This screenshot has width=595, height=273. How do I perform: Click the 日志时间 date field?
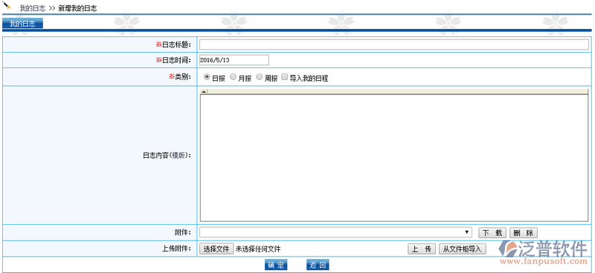[234, 60]
